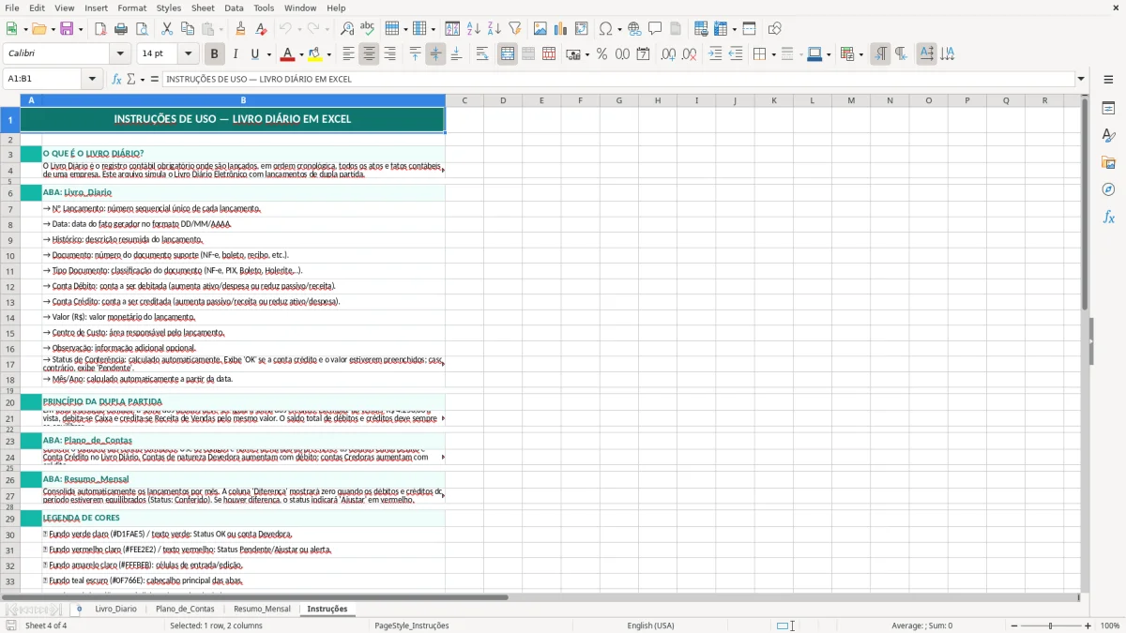Open the Sheet menu
The width and height of the screenshot is (1126, 633).
click(203, 8)
